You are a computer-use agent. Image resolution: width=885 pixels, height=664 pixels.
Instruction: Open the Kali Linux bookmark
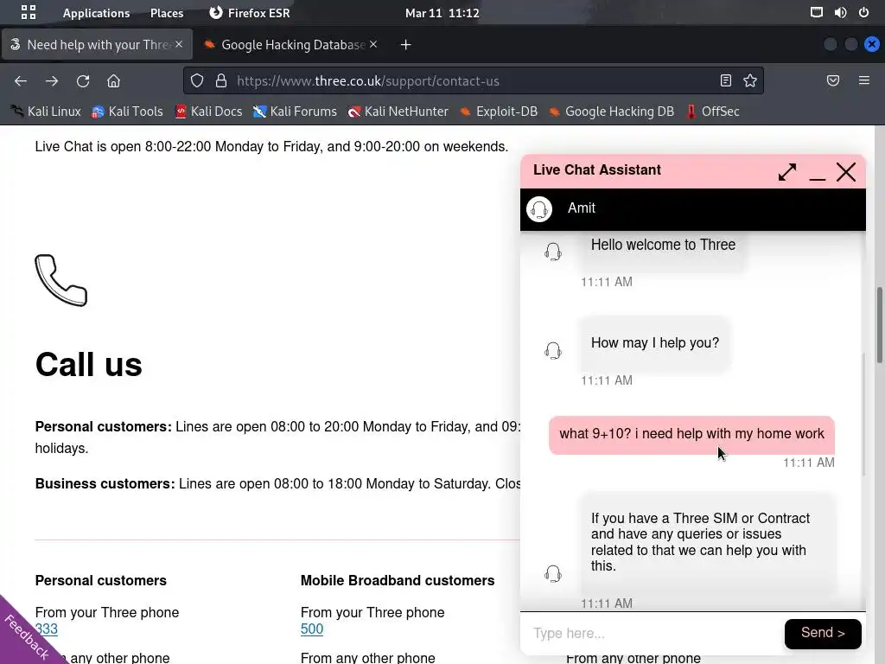tap(46, 112)
